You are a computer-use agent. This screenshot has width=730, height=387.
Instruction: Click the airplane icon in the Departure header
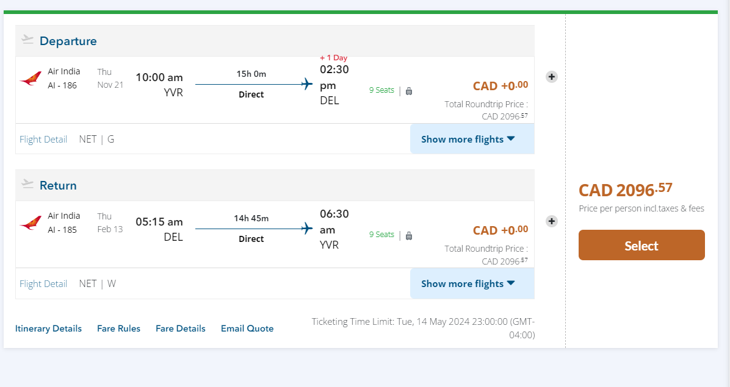click(27, 40)
